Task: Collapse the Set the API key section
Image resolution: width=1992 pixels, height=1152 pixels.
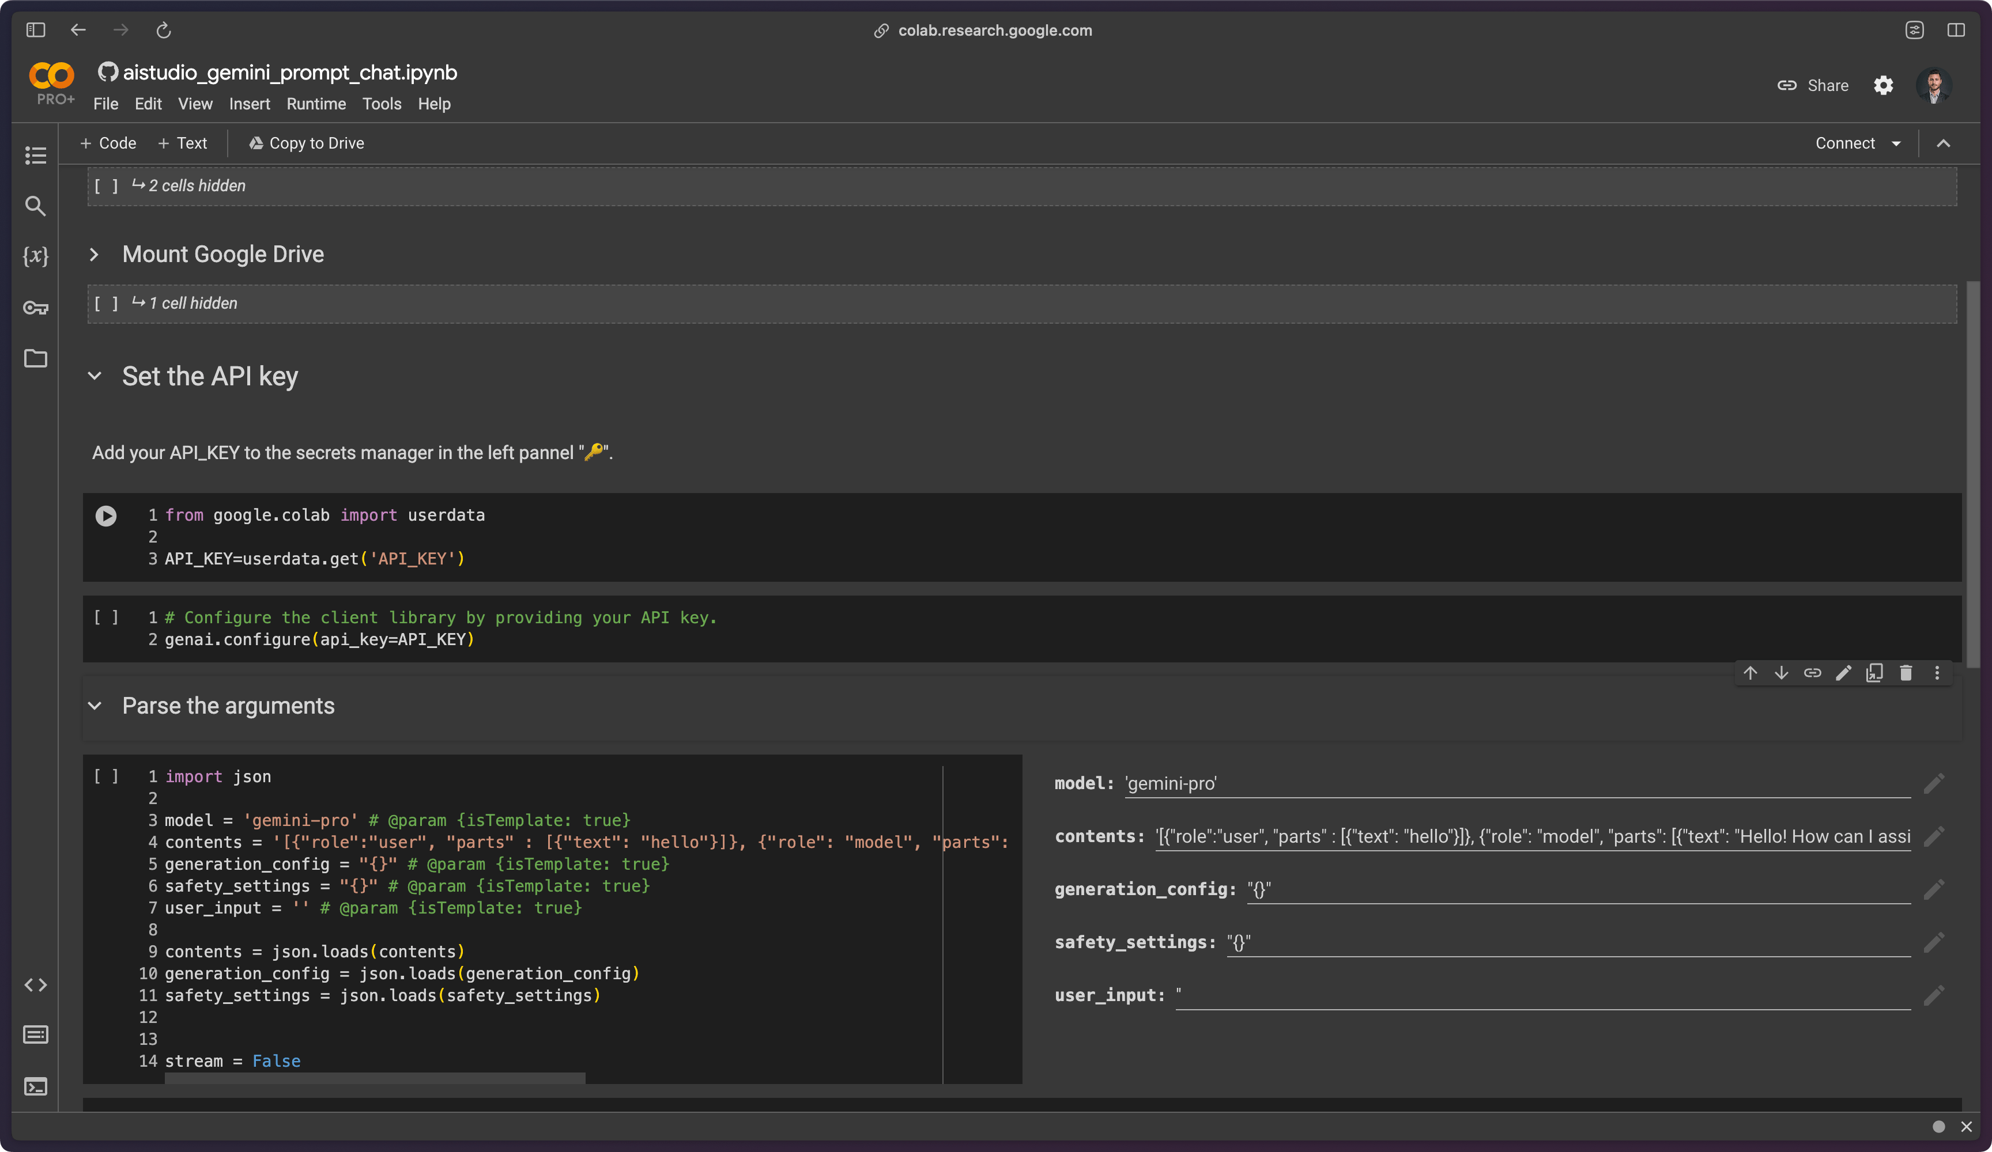Action: tap(94, 376)
